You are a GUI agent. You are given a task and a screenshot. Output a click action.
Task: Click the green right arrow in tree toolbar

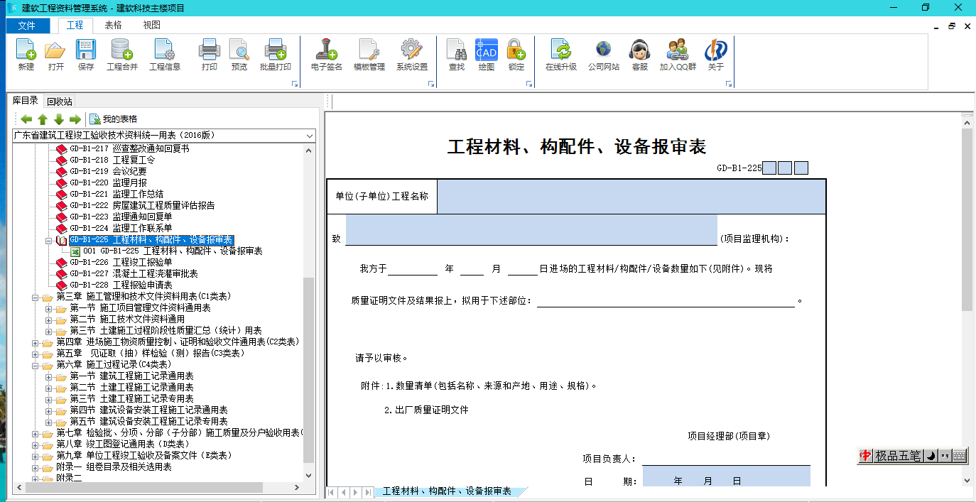coord(75,119)
